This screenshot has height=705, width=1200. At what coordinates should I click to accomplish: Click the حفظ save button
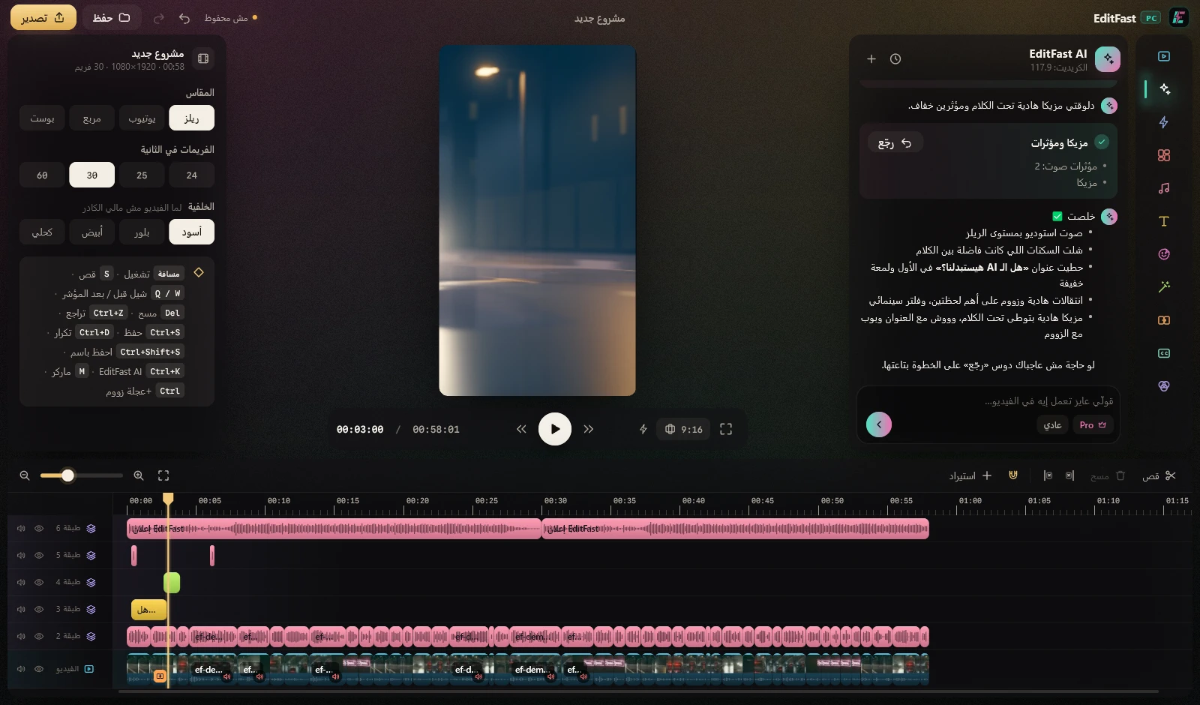click(x=111, y=18)
